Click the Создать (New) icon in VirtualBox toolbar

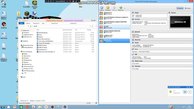[102, 8]
